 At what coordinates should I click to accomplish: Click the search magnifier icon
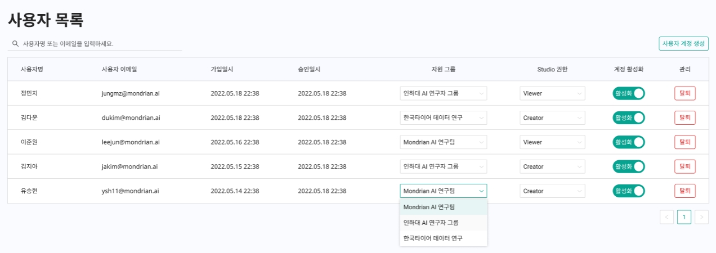(15, 43)
